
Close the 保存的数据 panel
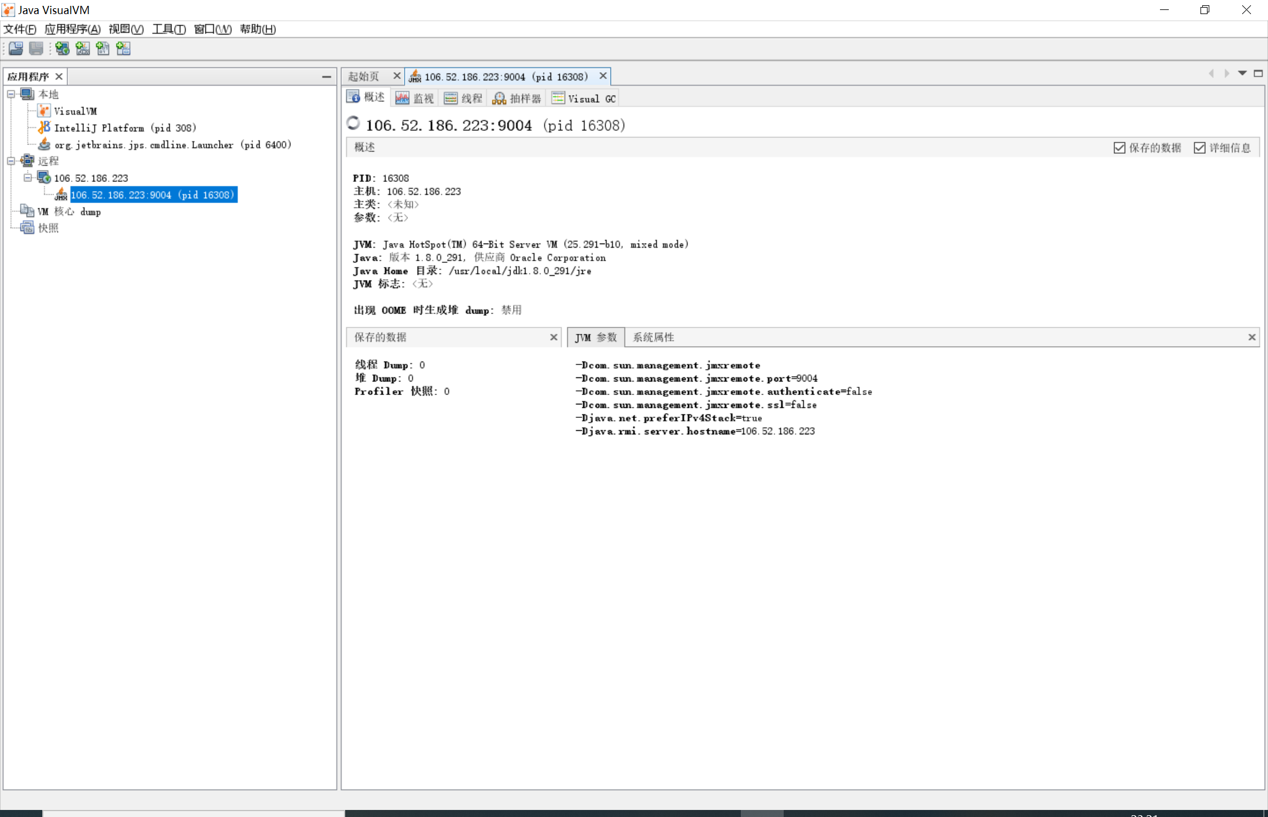coord(553,337)
